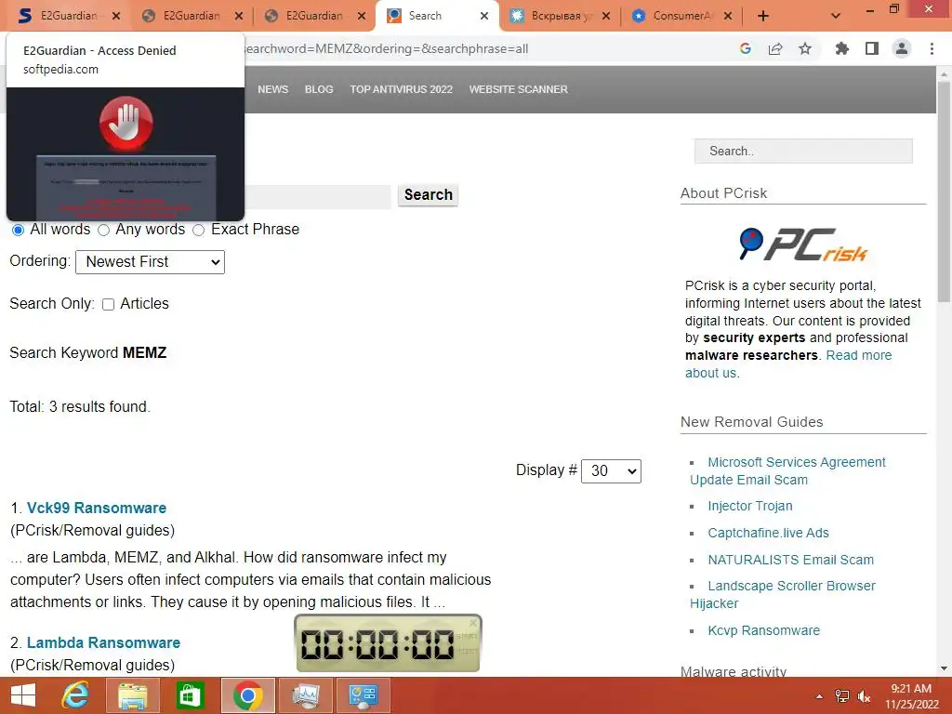Show hidden system tray icons

[x=820, y=696]
